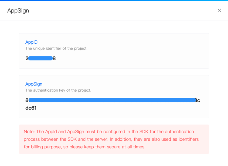Click the trailing digit 8 of AppID

pyautogui.click(x=54, y=58)
